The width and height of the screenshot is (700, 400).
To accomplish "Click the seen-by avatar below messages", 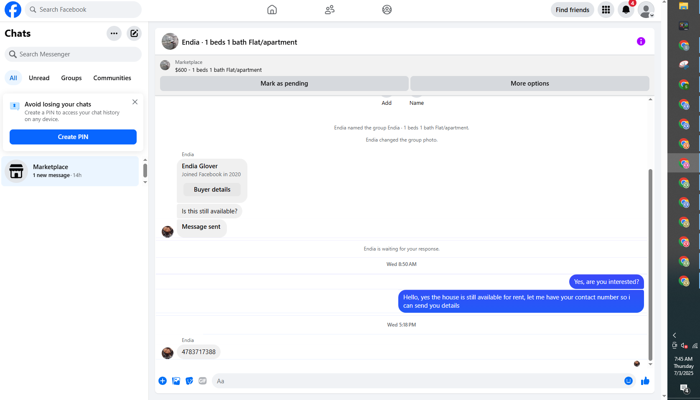I will click(637, 364).
